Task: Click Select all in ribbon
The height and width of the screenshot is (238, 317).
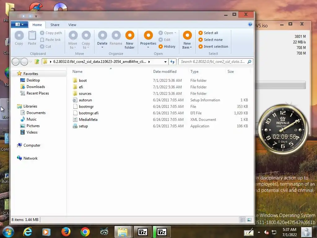Action: click(208, 33)
